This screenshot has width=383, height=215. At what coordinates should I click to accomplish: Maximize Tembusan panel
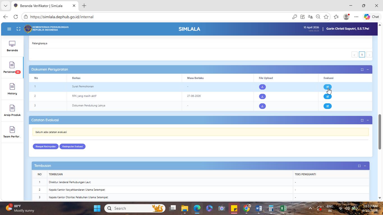click(x=359, y=166)
